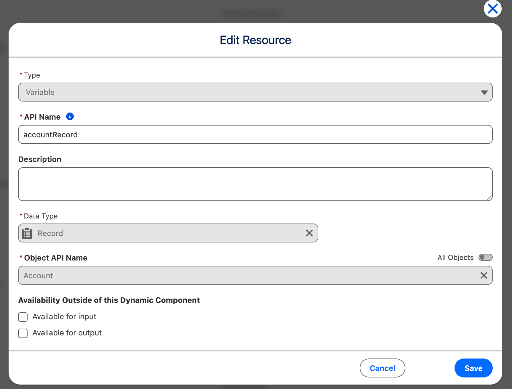Click the Cancel button
512x389 pixels.
click(382, 368)
